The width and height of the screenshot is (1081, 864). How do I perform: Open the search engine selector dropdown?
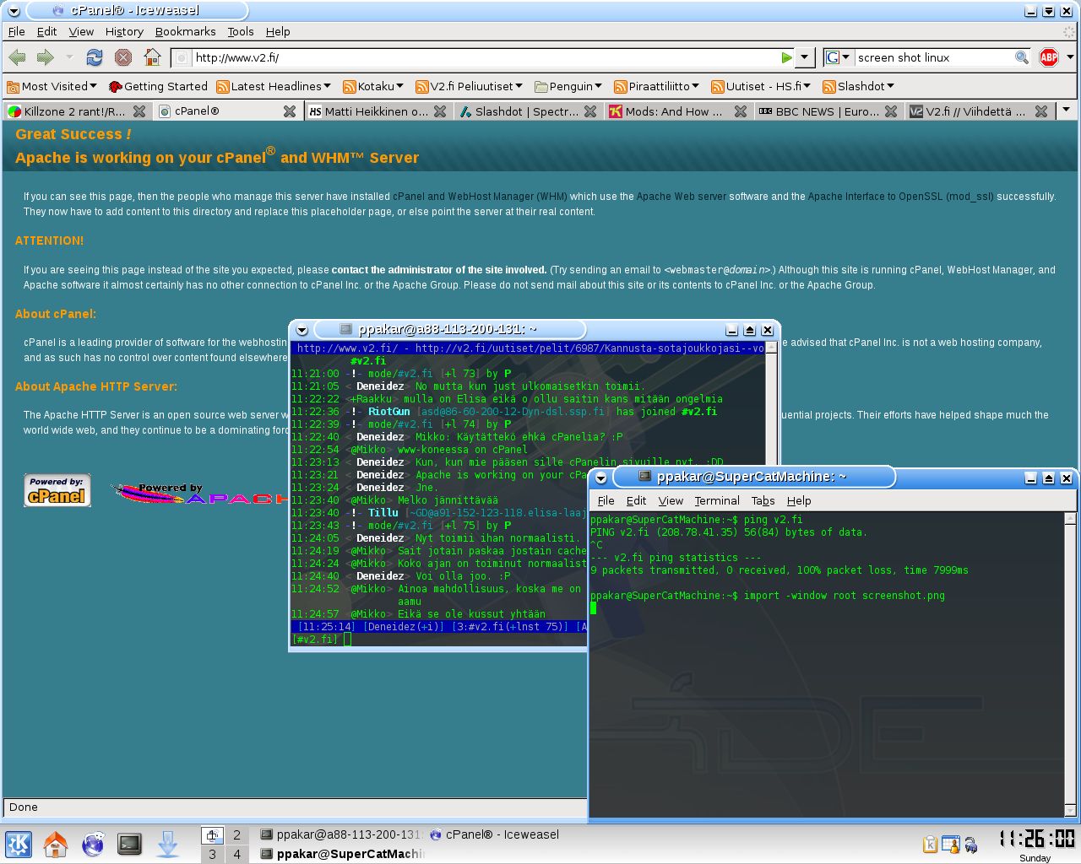(x=838, y=57)
